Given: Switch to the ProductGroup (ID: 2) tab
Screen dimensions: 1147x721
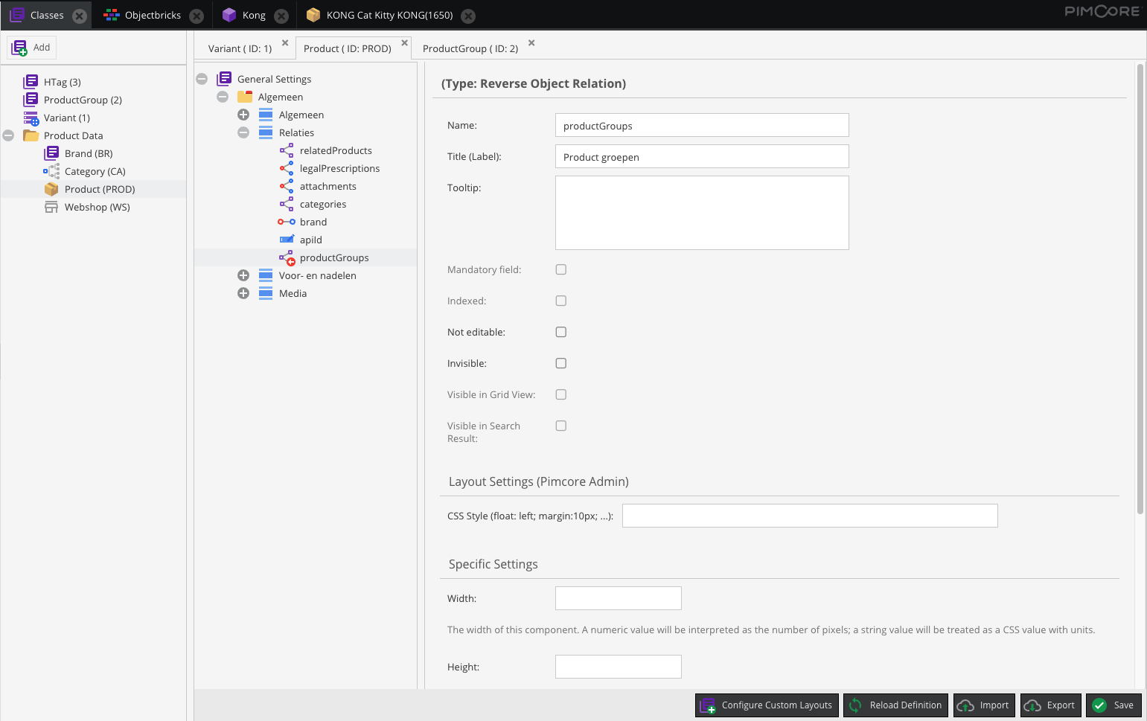Looking at the screenshot, I should coord(469,48).
